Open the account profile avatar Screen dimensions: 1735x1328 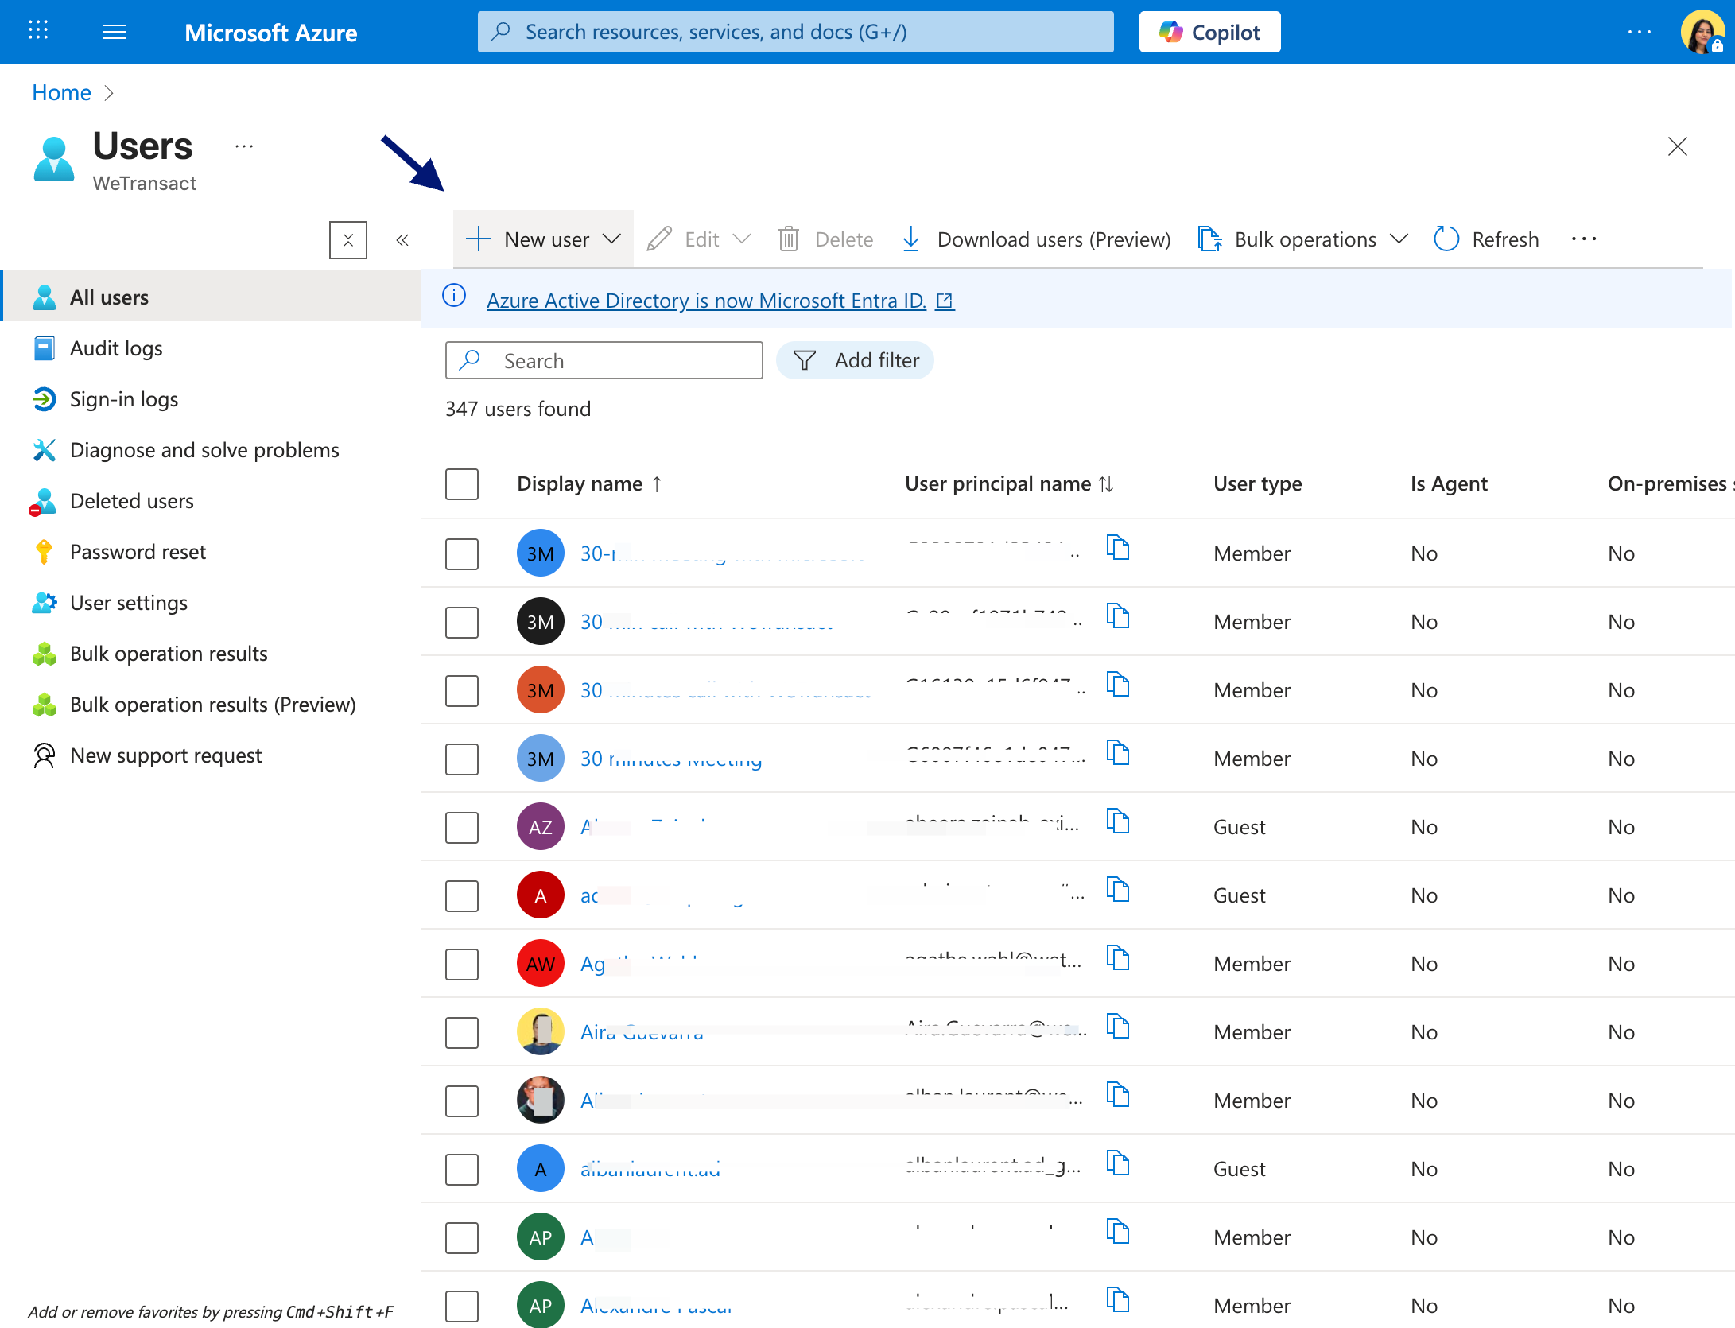click(x=1702, y=32)
